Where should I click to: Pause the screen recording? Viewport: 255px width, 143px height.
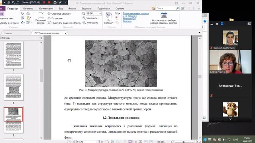pyautogui.click(x=44, y=2)
